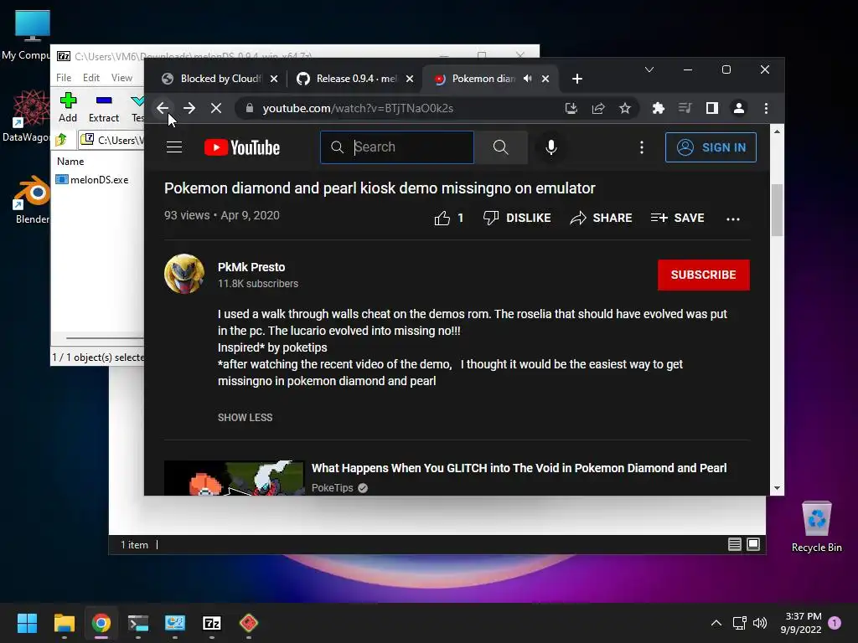Go back with Chrome's back arrow
The image size is (858, 643).
point(163,108)
